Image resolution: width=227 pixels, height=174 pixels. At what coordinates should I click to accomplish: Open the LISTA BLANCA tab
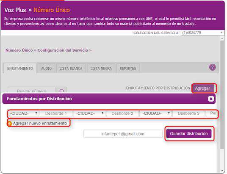71,69
